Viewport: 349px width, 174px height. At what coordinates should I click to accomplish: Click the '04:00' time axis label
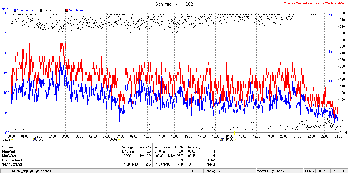click(x=66, y=136)
